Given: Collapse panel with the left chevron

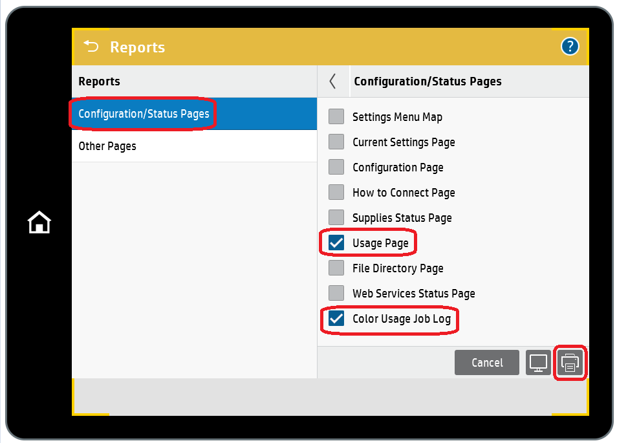Looking at the screenshot, I should tap(333, 81).
